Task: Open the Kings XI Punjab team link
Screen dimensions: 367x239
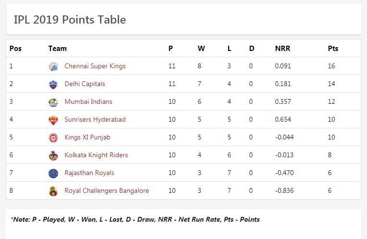Action: 87,138
